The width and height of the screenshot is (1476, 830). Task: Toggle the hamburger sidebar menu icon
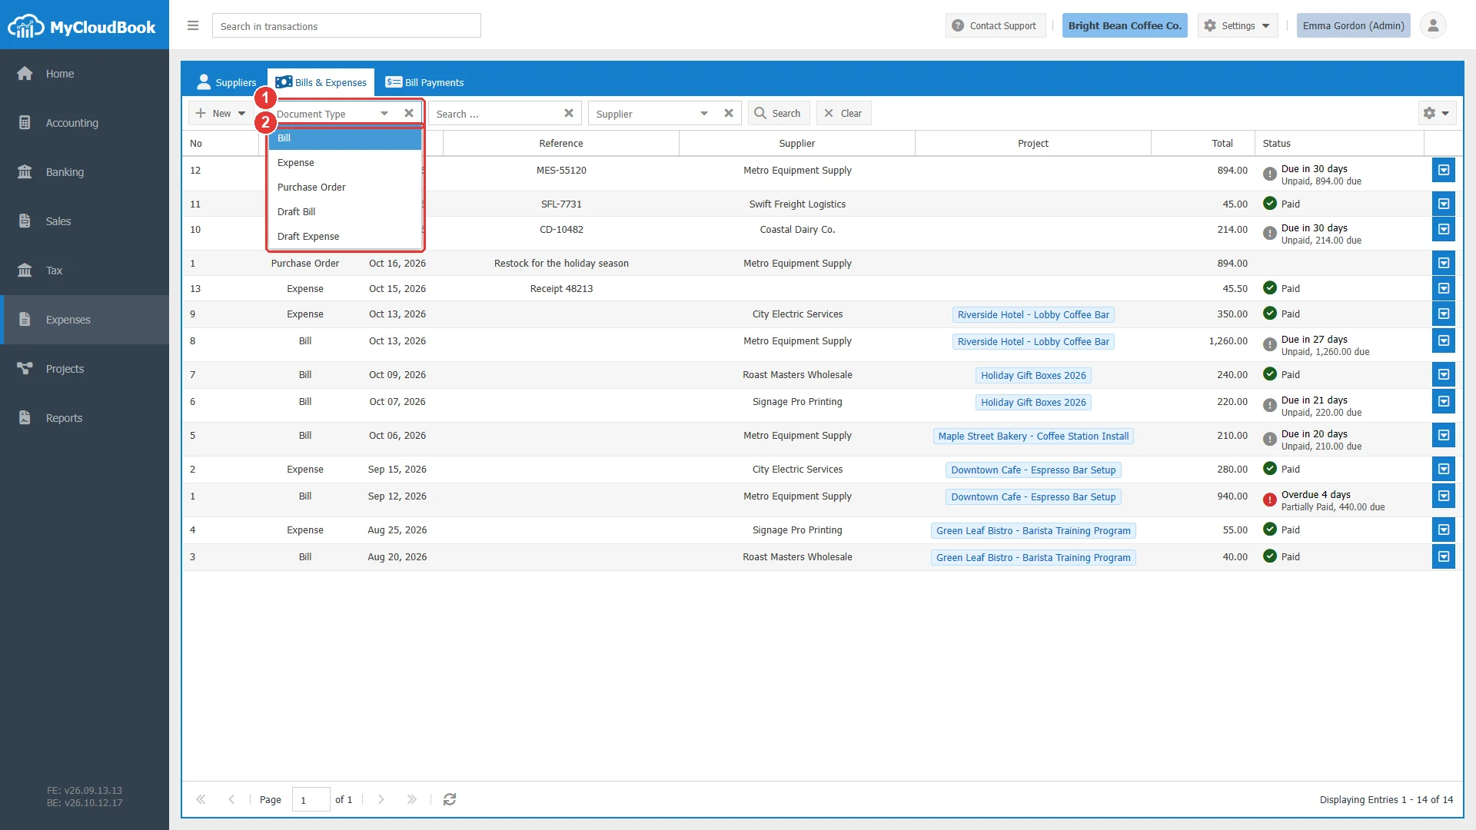pos(193,25)
